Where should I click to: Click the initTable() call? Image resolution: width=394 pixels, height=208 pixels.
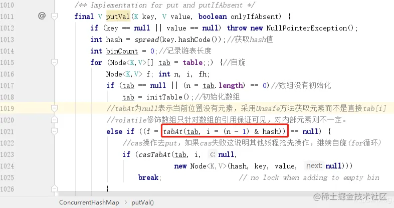167,97
